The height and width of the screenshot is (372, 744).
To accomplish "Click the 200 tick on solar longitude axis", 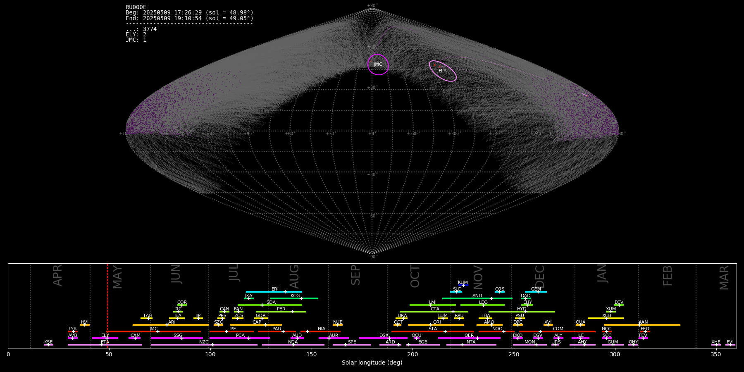I will (413, 354).
